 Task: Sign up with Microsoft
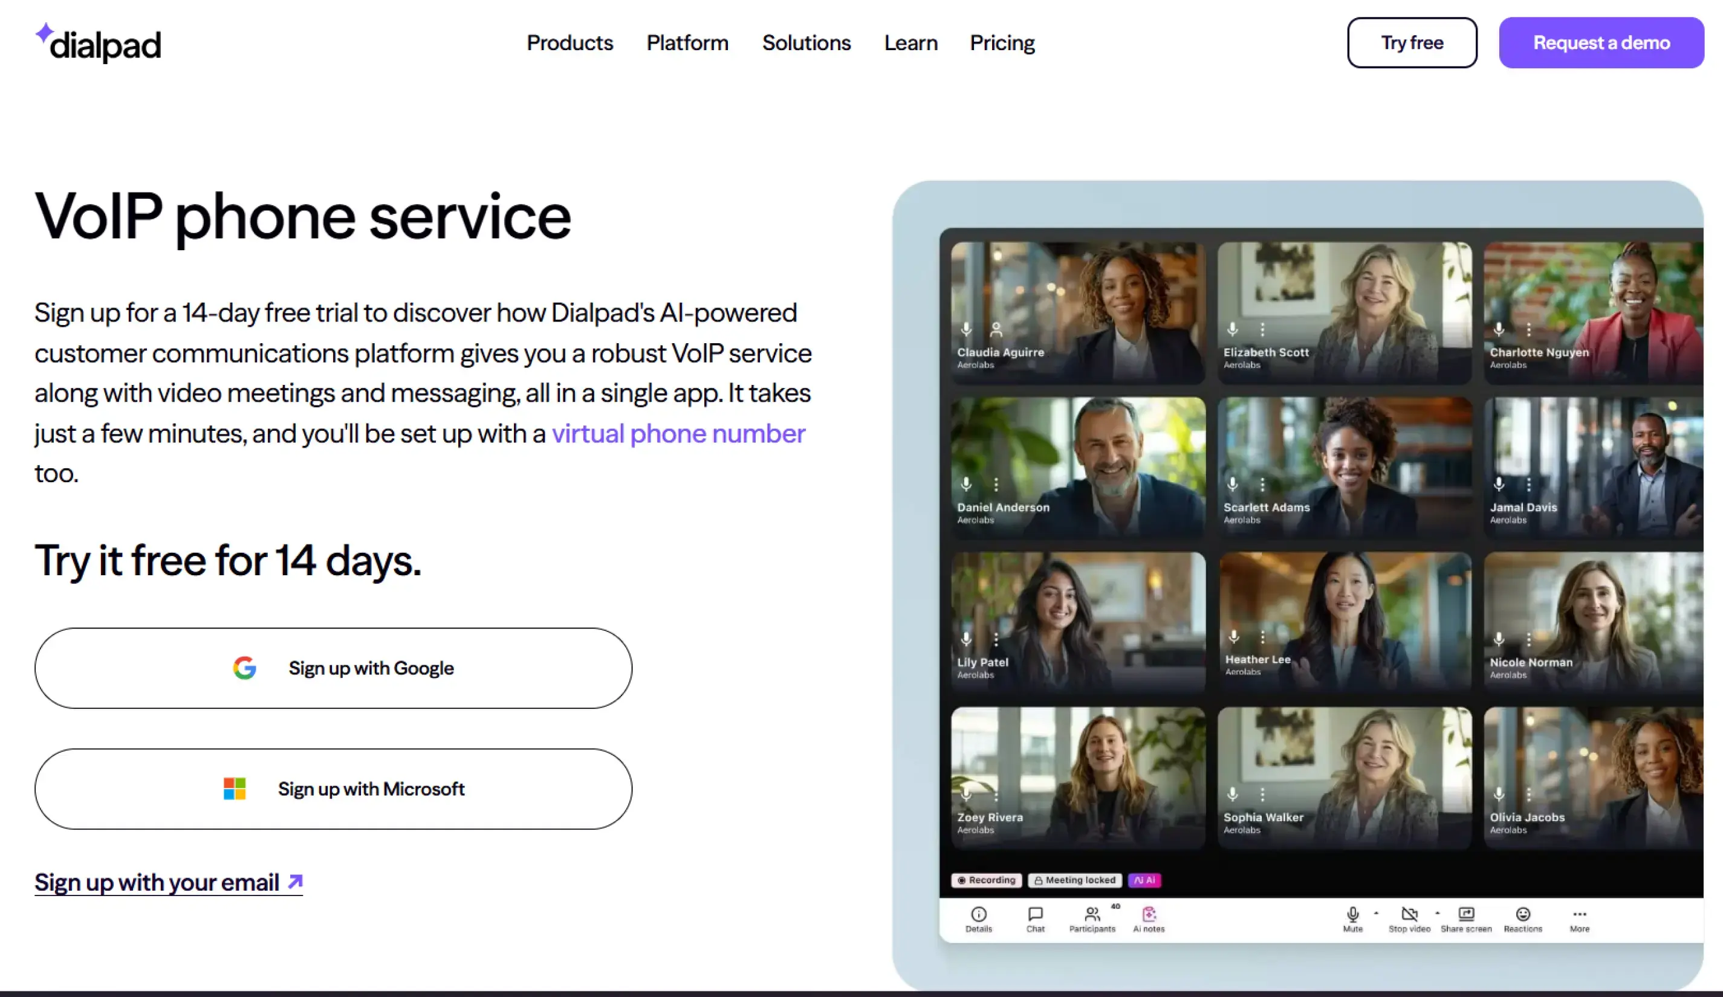(333, 789)
